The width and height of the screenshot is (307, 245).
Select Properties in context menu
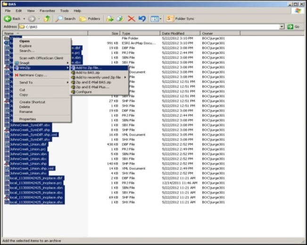[27, 119]
